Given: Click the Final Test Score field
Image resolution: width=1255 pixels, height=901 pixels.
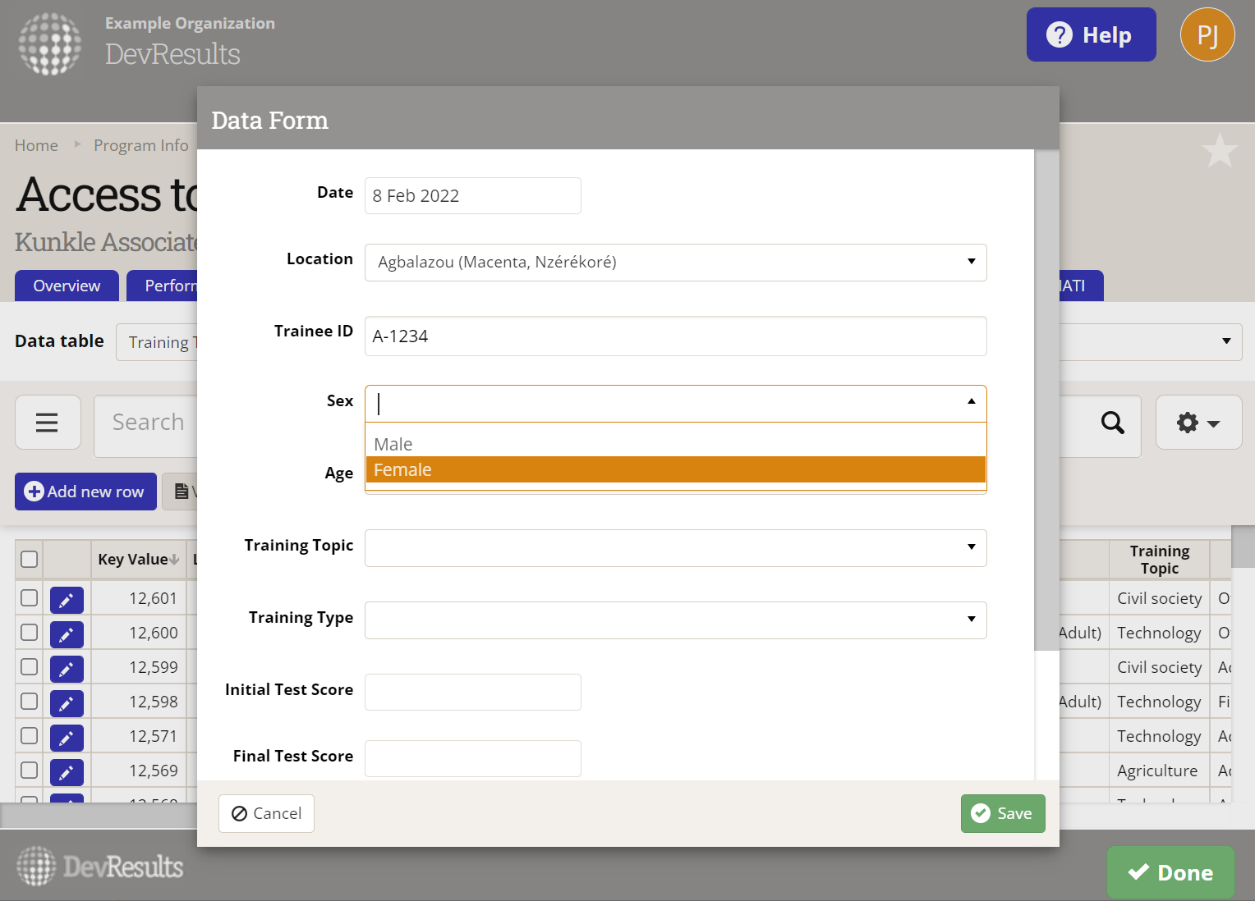Looking at the screenshot, I should 473,758.
